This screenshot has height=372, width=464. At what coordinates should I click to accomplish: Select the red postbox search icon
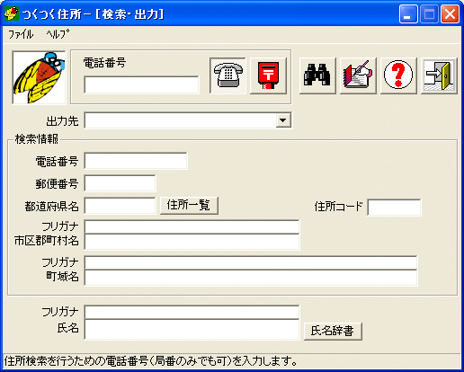(x=268, y=75)
